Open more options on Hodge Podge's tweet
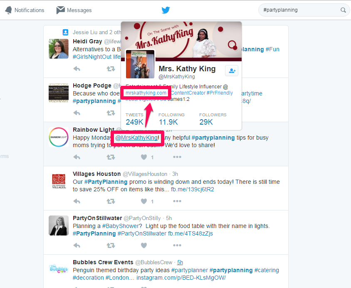 click(177, 113)
